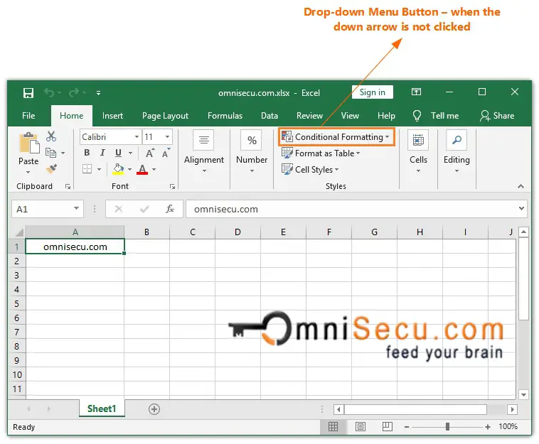Expand the underline style arrow
539x444 pixels.
tap(130, 153)
